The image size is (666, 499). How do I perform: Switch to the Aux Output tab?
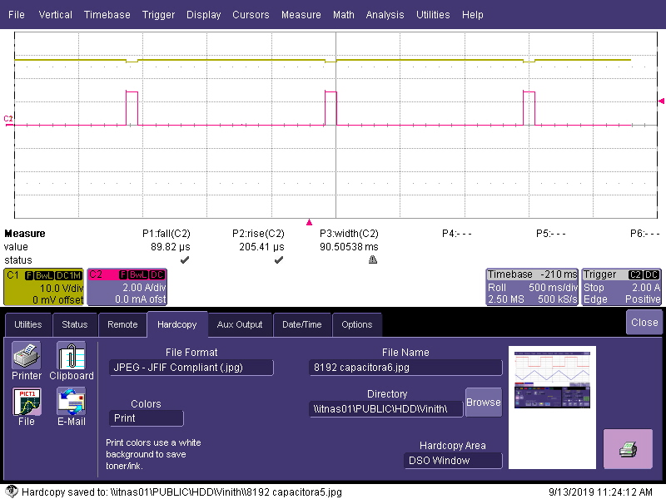(x=240, y=324)
